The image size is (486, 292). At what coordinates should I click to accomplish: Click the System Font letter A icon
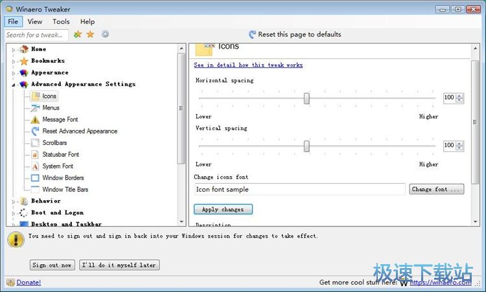[x=35, y=166]
